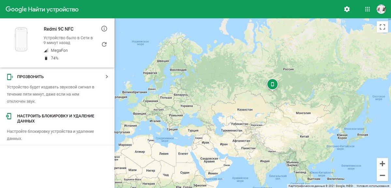Toggle fullscreen map view
Image resolution: width=391 pixels, height=188 pixels.
(x=382, y=27)
